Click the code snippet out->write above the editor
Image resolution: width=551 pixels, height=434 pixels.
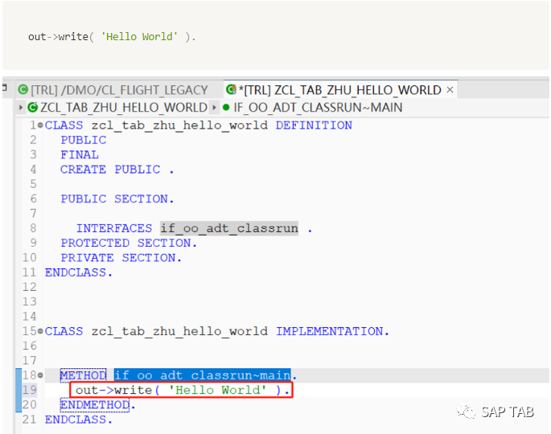[112, 36]
